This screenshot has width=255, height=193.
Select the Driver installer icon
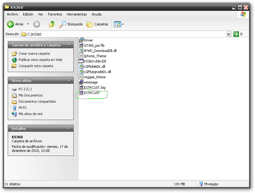coord(81,40)
